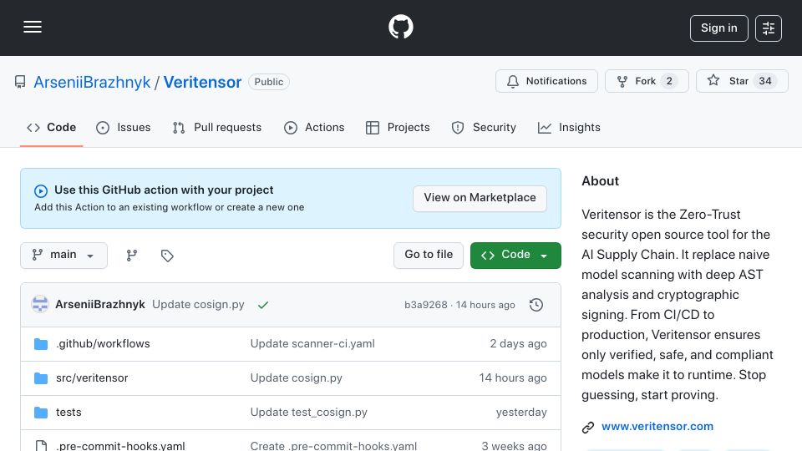Click the play icon in the GitHub action banner

click(x=41, y=190)
